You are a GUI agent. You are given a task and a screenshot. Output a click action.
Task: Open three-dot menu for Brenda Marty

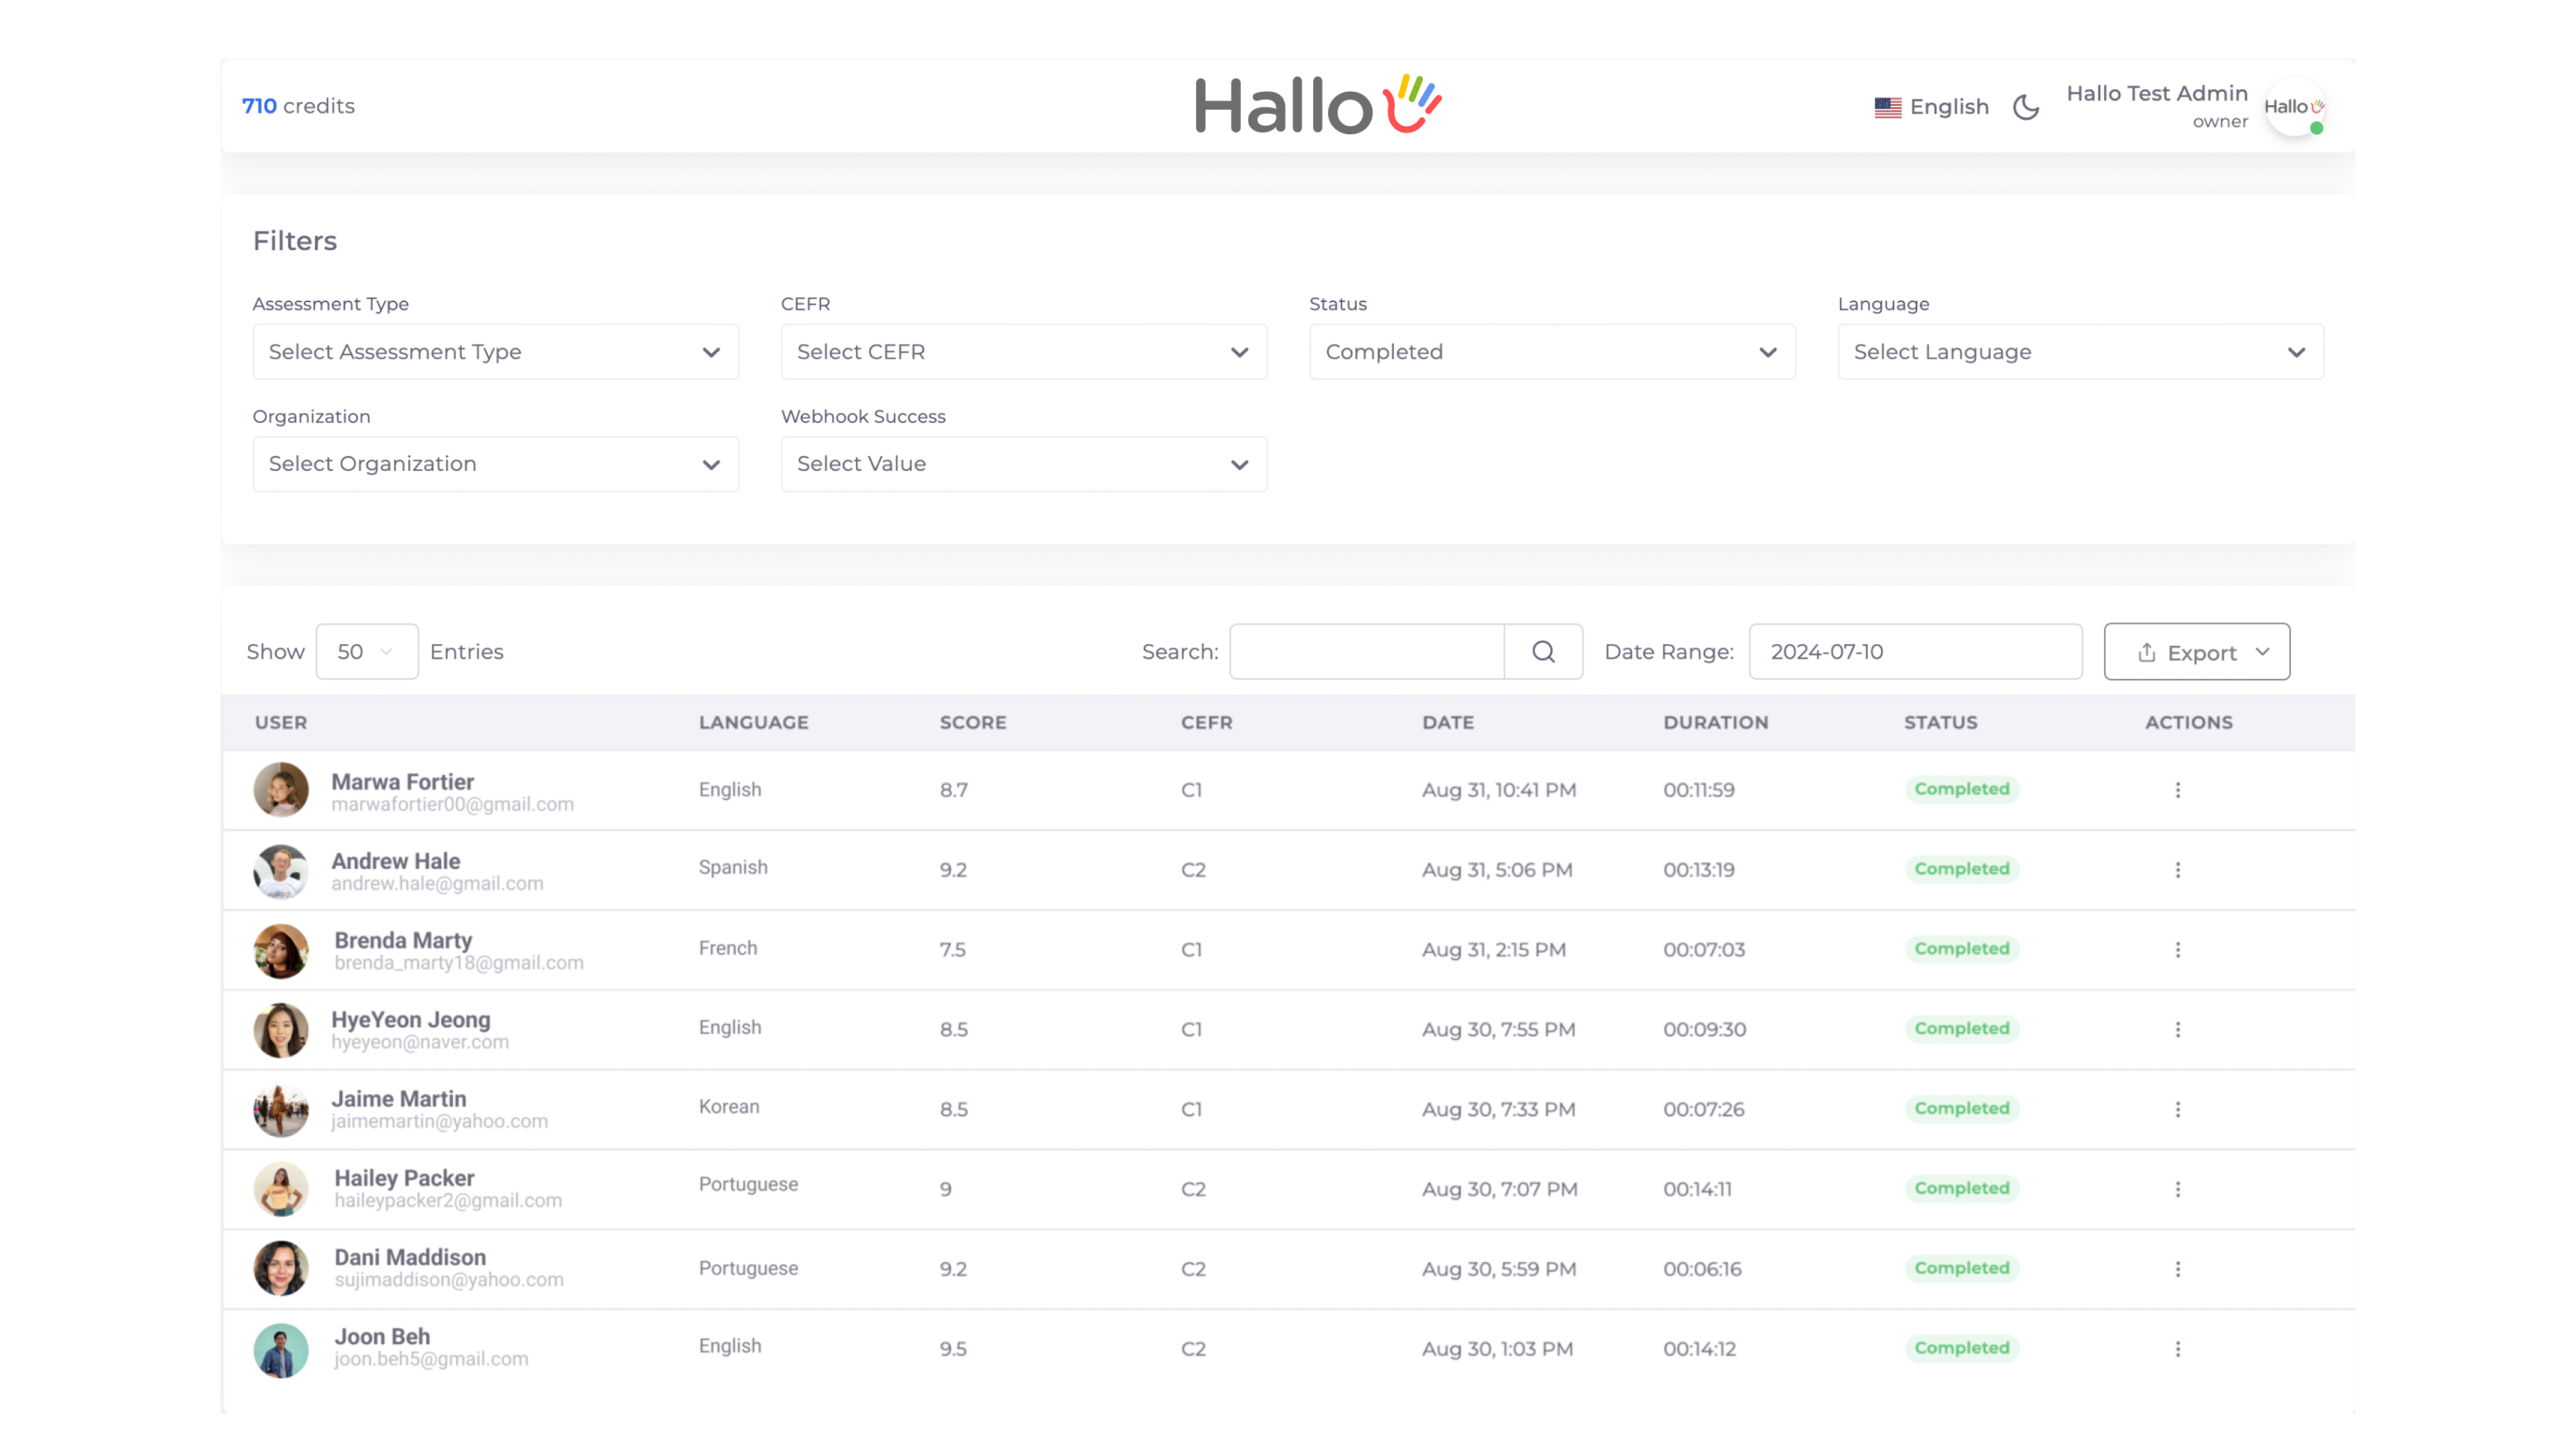click(2177, 949)
